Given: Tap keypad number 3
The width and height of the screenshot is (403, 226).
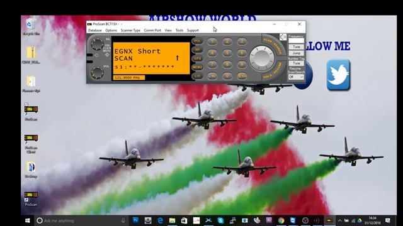Looking at the screenshot, I should [x=242, y=41].
